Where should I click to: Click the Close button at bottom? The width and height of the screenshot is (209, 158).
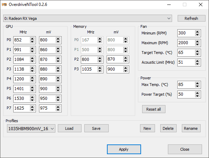(x=185, y=149)
